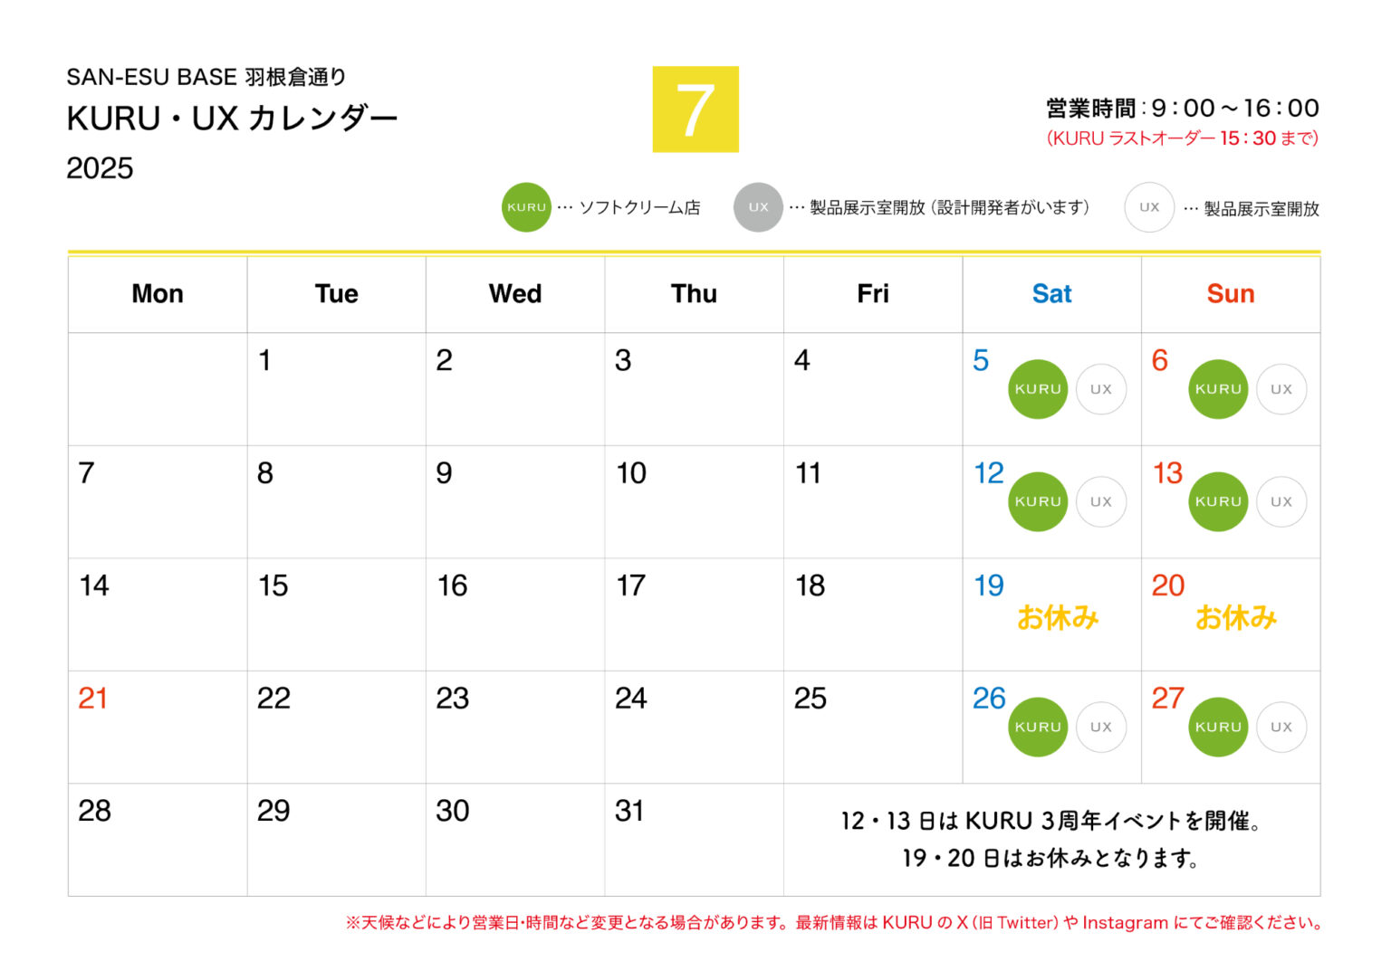Click the UX badge on Sunday 13

click(x=1281, y=501)
